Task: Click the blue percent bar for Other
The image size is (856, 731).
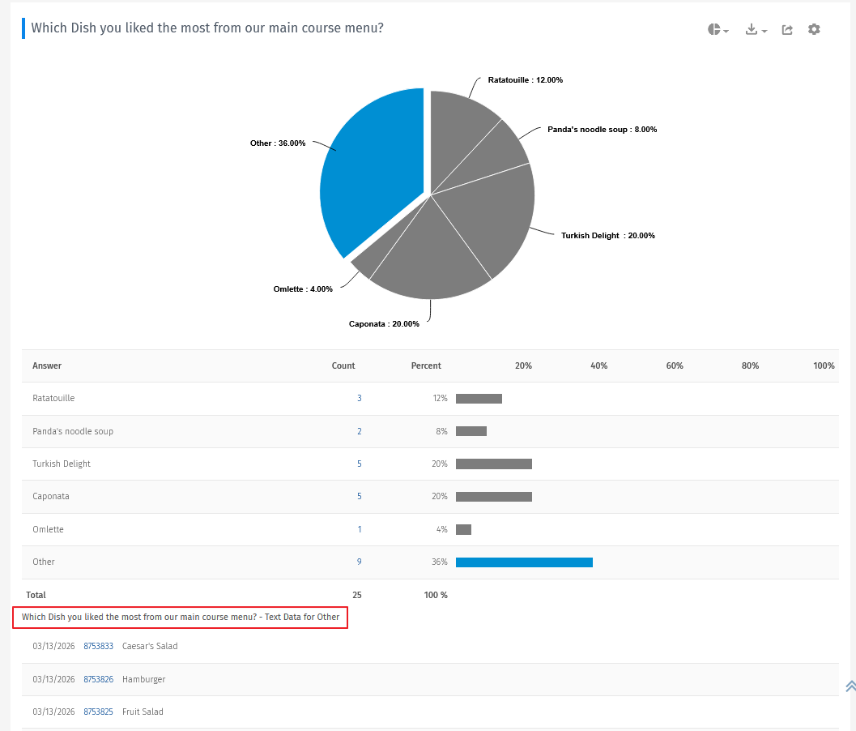Action: tap(524, 562)
